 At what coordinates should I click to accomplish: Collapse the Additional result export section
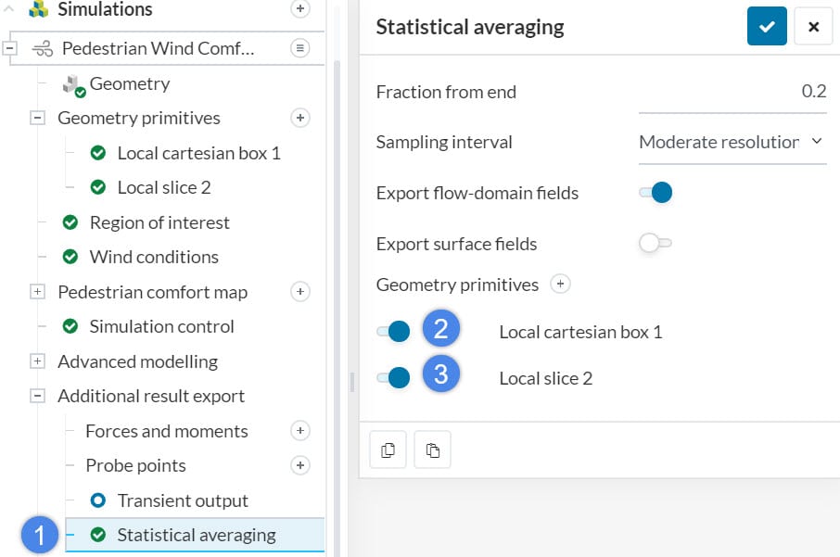tap(37, 396)
